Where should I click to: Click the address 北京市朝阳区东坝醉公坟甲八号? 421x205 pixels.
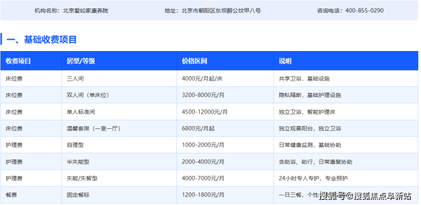221,11
